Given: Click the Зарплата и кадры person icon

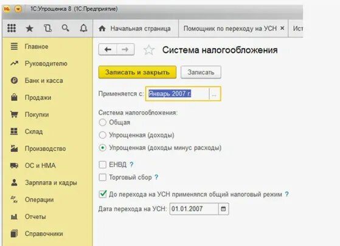Looking at the screenshot, I should (x=14, y=182).
